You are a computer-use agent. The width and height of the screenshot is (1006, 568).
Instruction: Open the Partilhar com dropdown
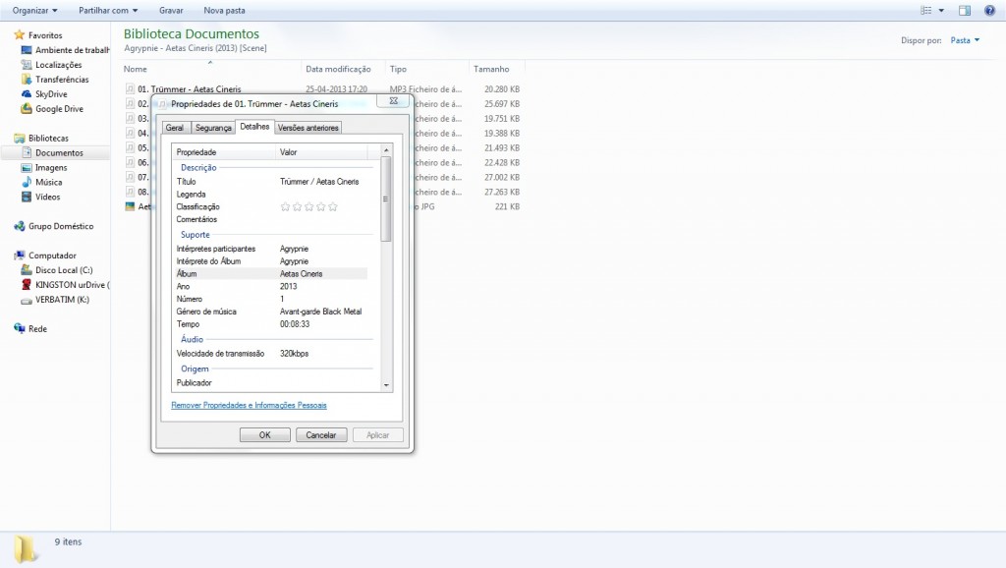tap(108, 10)
